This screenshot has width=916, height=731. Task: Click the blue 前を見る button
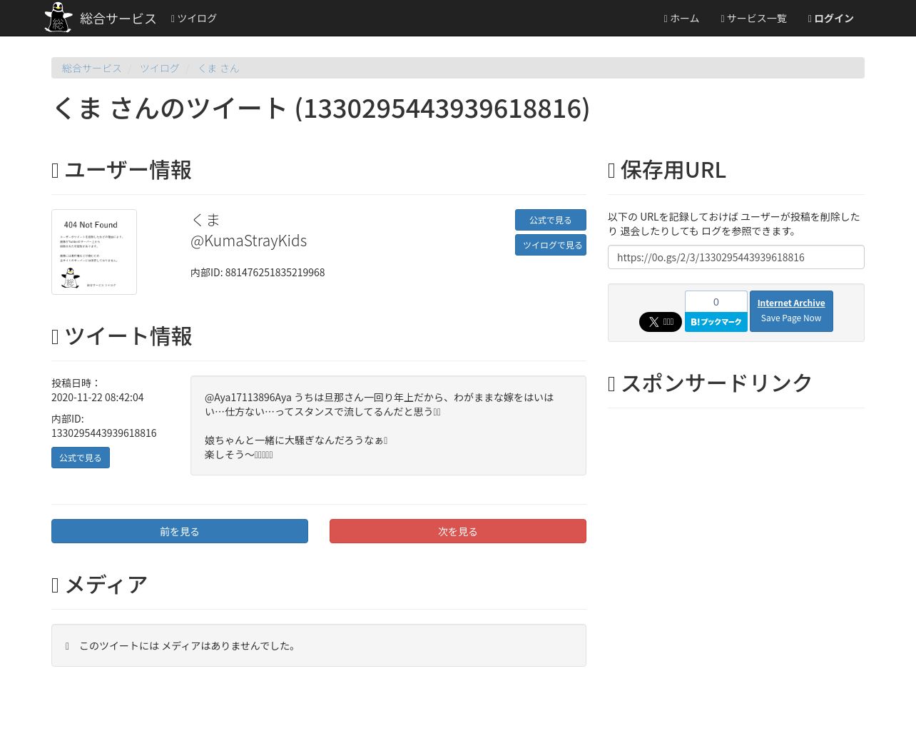(x=180, y=531)
